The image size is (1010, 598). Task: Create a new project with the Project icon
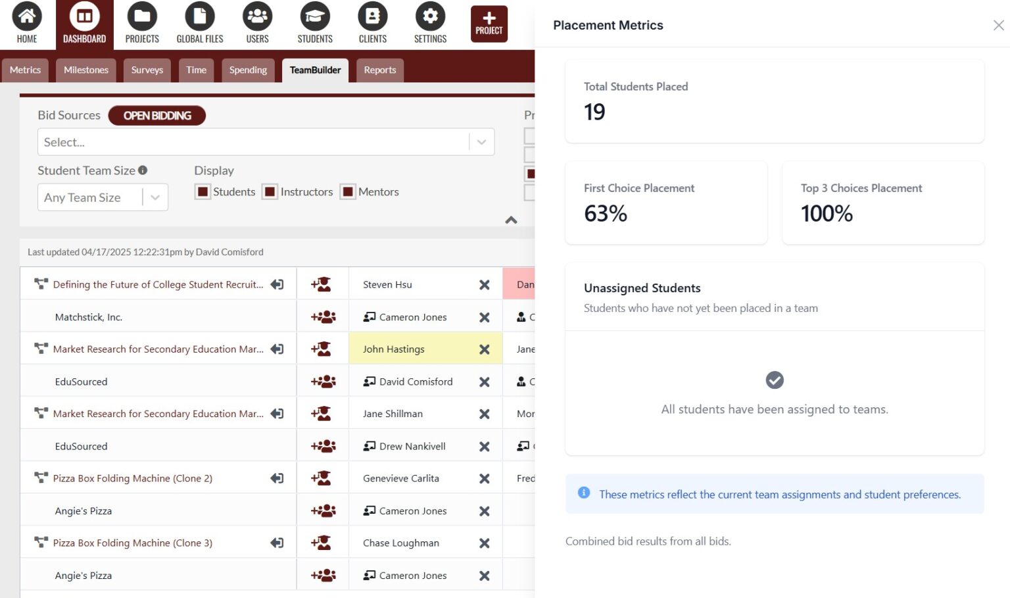click(489, 23)
